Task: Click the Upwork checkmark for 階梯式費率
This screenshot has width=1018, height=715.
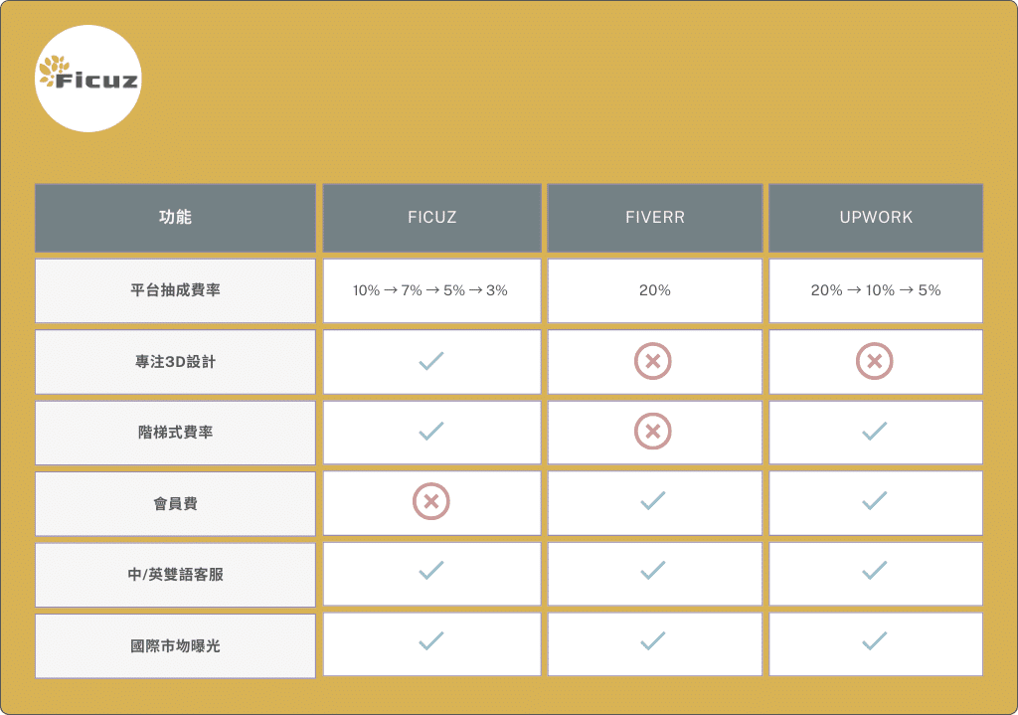Action: [x=875, y=432]
